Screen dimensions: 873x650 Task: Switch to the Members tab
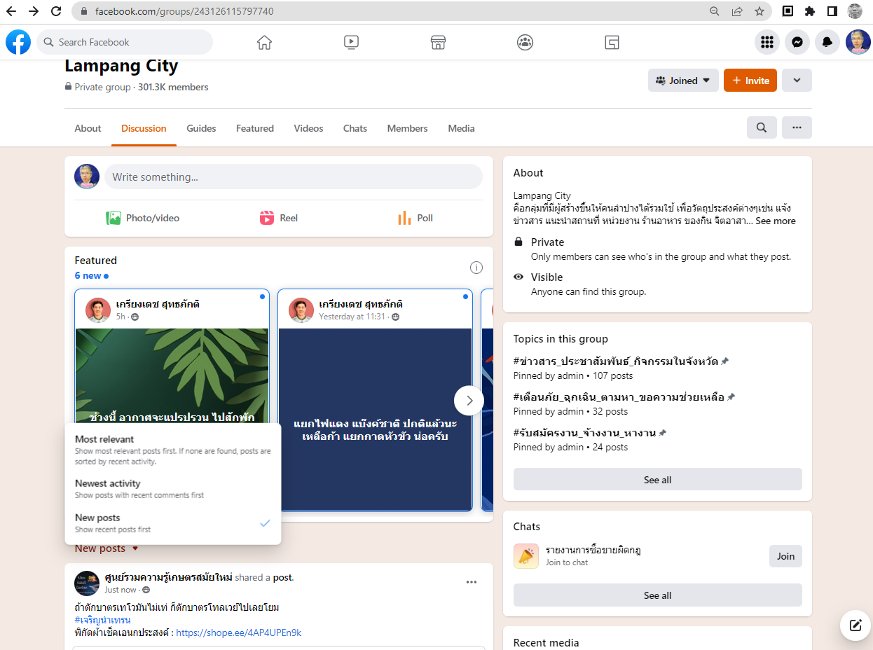[407, 128]
